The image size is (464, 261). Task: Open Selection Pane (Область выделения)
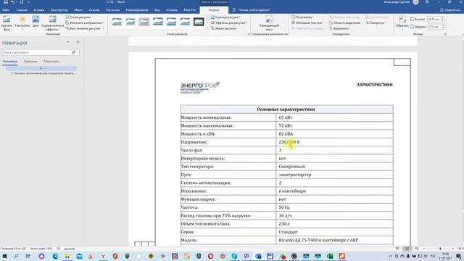click(x=345, y=22)
